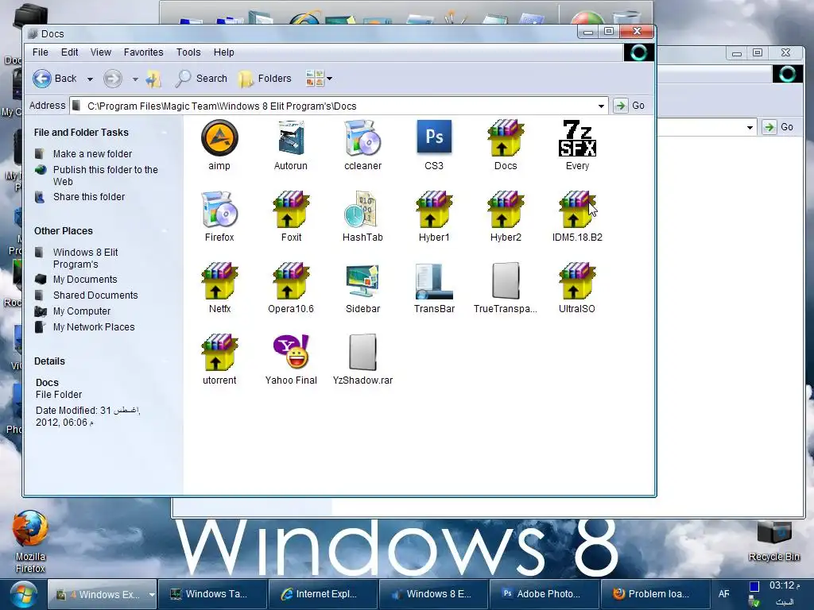Viewport: 814px width, 610px height.
Task: Click the Up folder toolbar icon
Action: point(153,79)
